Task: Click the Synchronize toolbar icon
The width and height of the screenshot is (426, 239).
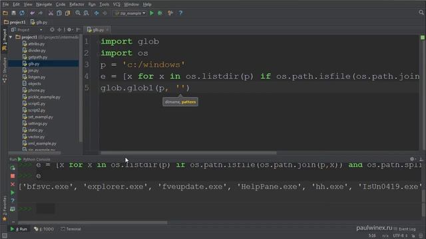Action: pos(22,13)
